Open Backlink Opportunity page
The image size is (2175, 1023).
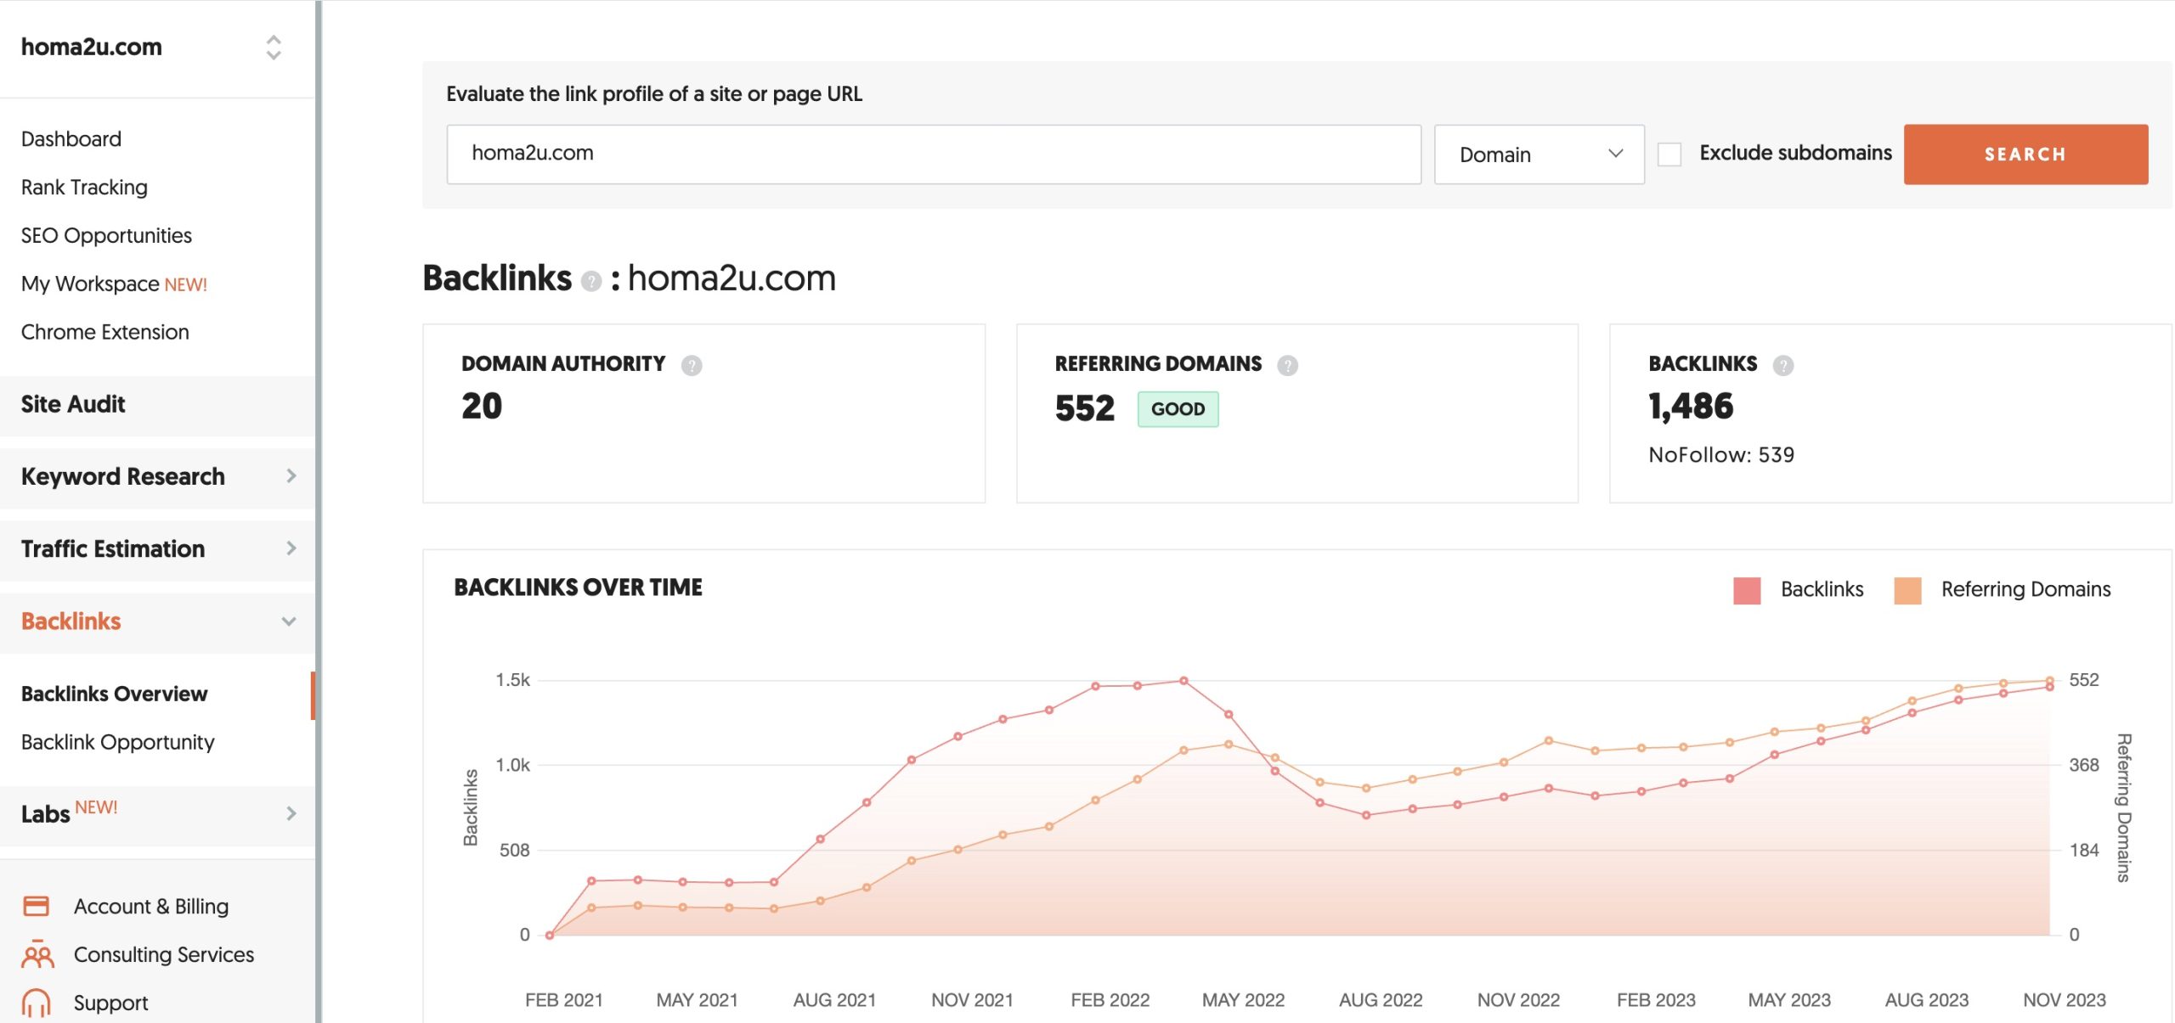(117, 742)
